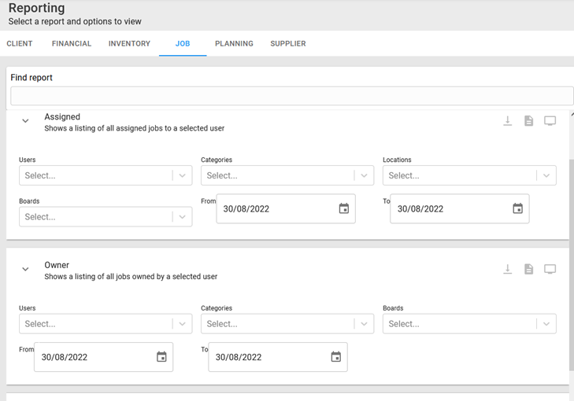
Task: Edit Owner From date 30/08/2022
Action: point(64,357)
